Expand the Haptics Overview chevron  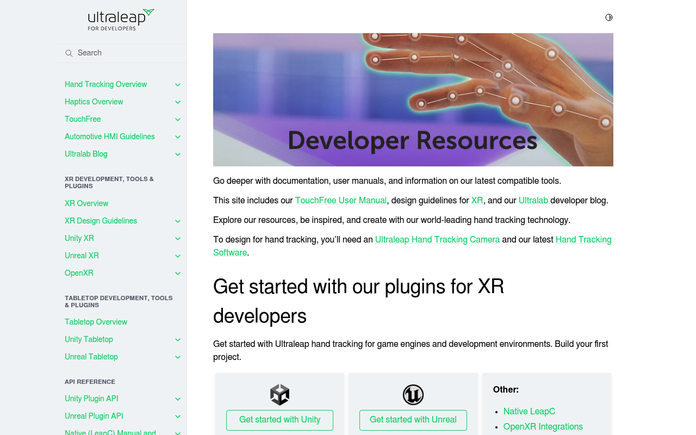click(x=178, y=102)
